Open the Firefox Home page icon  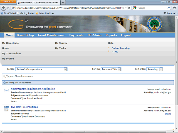(174, 8)
